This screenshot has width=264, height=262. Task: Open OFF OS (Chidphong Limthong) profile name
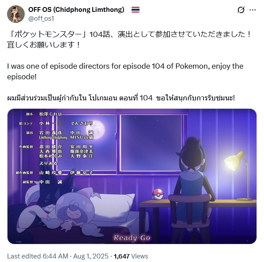click(x=76, y=10)
